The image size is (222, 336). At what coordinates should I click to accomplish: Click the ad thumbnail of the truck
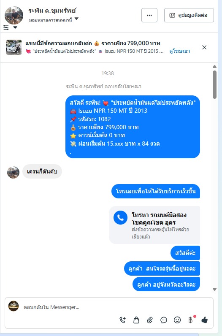(14, 47)
